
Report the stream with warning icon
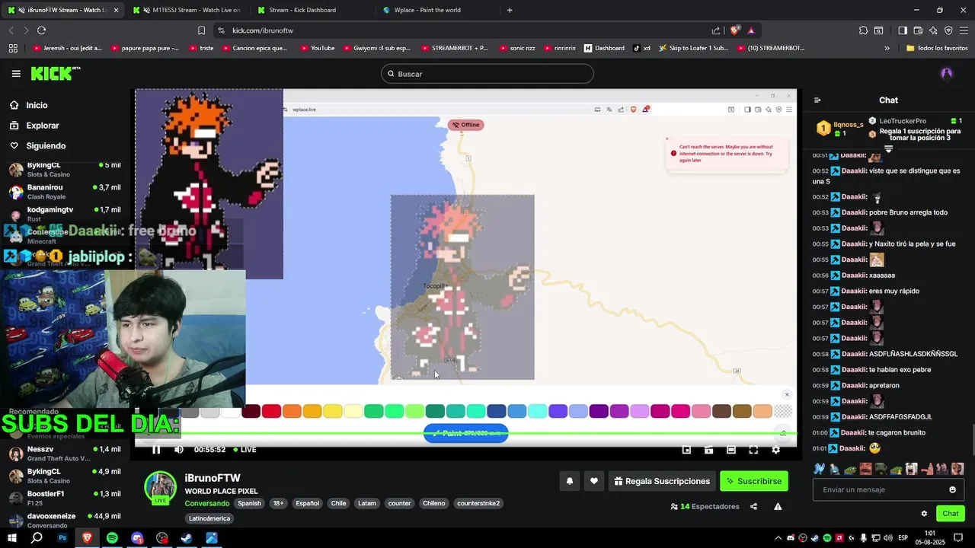(x=778, y=507)
